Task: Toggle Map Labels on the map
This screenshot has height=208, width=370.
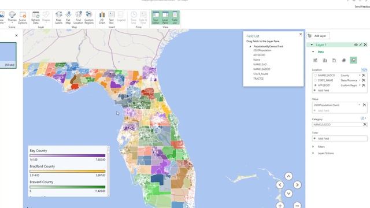Action: pos(58,17)
